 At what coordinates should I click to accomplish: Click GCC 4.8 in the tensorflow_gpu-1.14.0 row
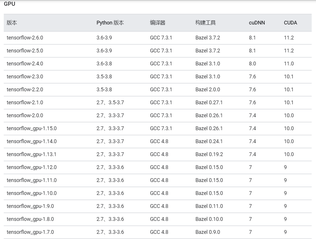point(159,141)
